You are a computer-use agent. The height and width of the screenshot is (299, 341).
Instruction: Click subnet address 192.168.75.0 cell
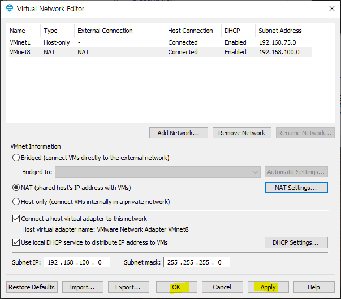(x=278, y=42)
